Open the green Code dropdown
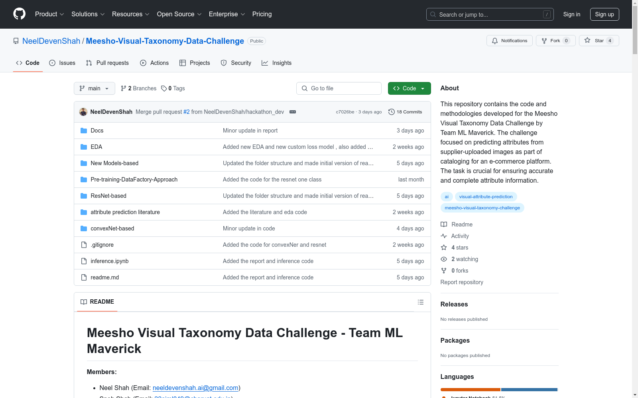The image size is (638, 398). click(409, 88)
